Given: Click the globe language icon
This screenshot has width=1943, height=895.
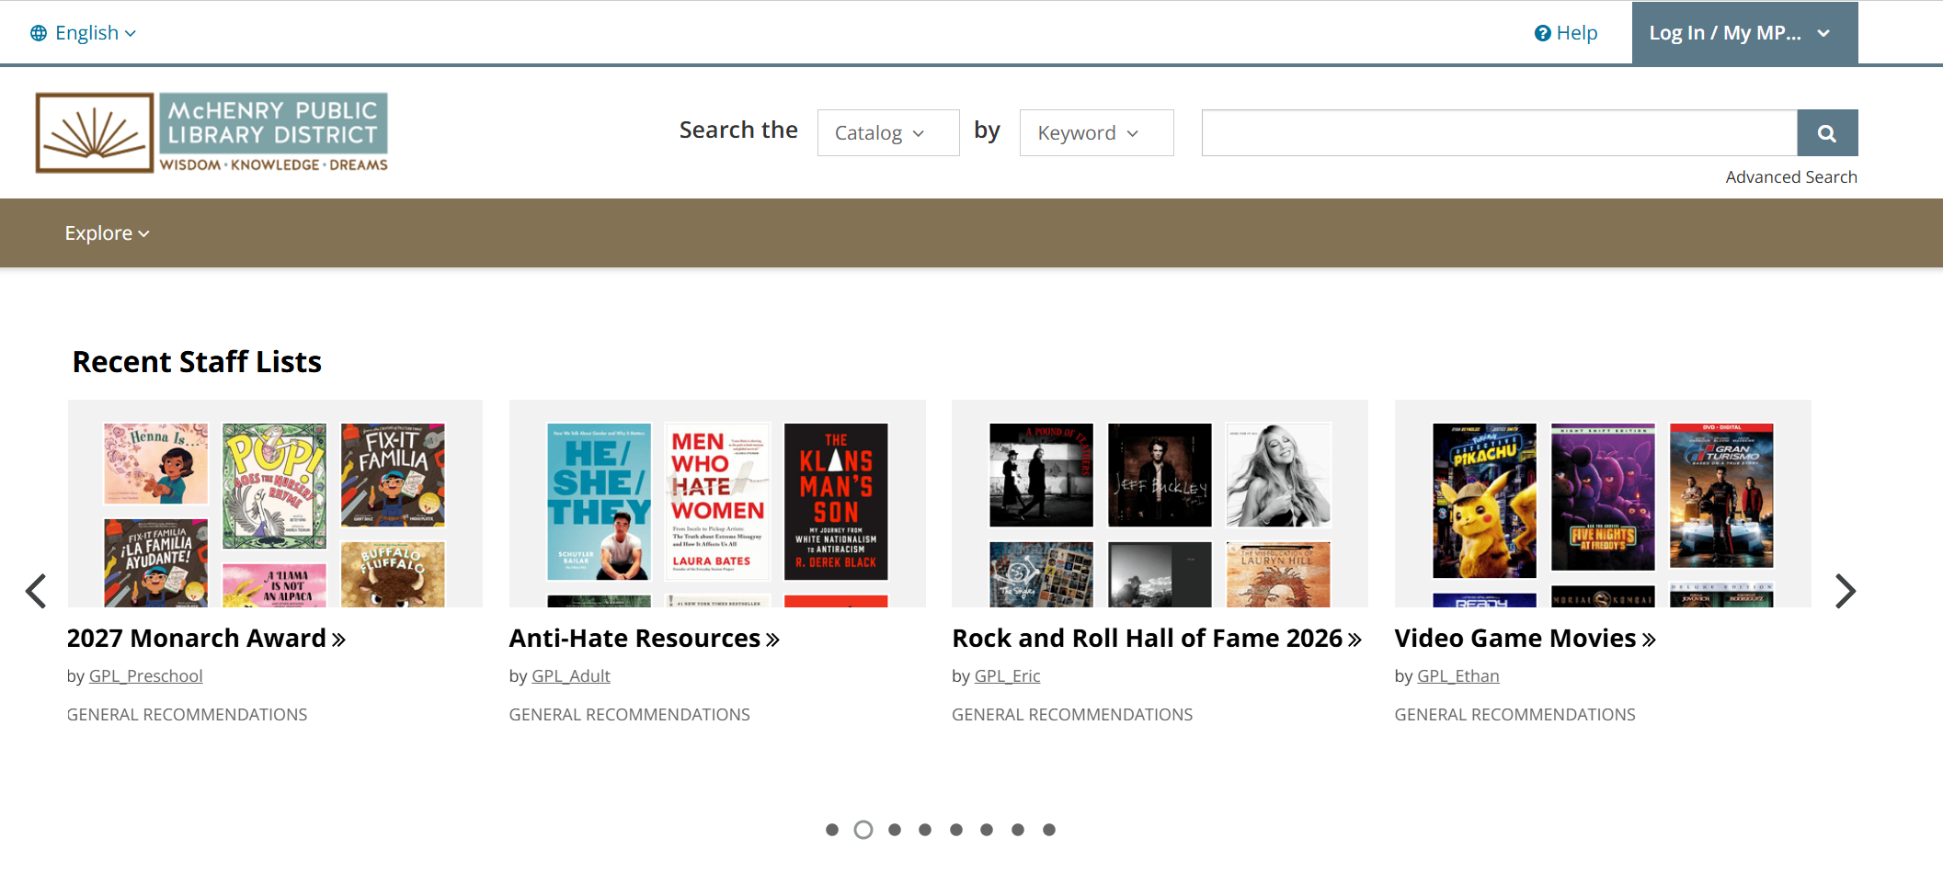Looking at the screenshot, I should [39, 33].
